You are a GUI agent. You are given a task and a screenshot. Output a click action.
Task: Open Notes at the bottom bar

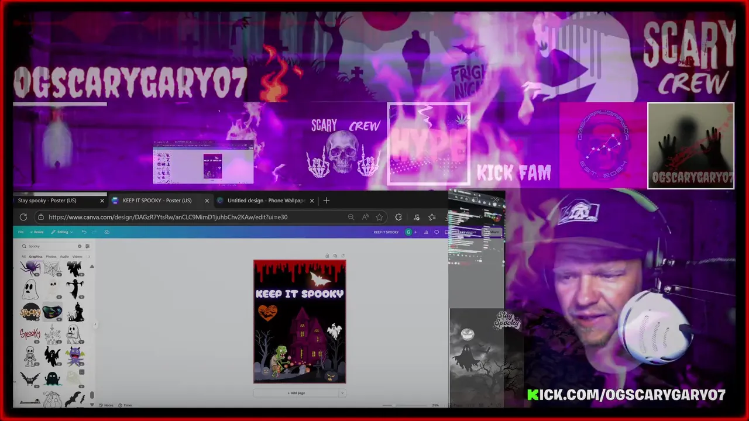[106, 405]
